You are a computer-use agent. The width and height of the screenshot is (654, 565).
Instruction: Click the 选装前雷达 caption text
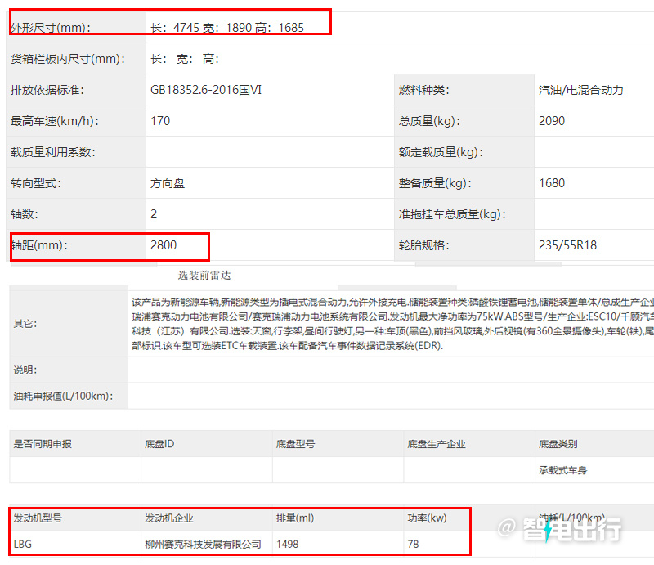(204, 276)
